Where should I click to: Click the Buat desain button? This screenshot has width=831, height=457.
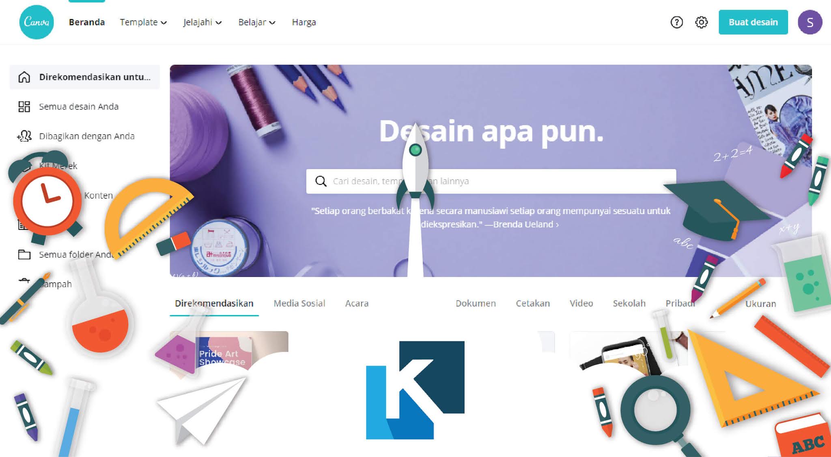753,22
